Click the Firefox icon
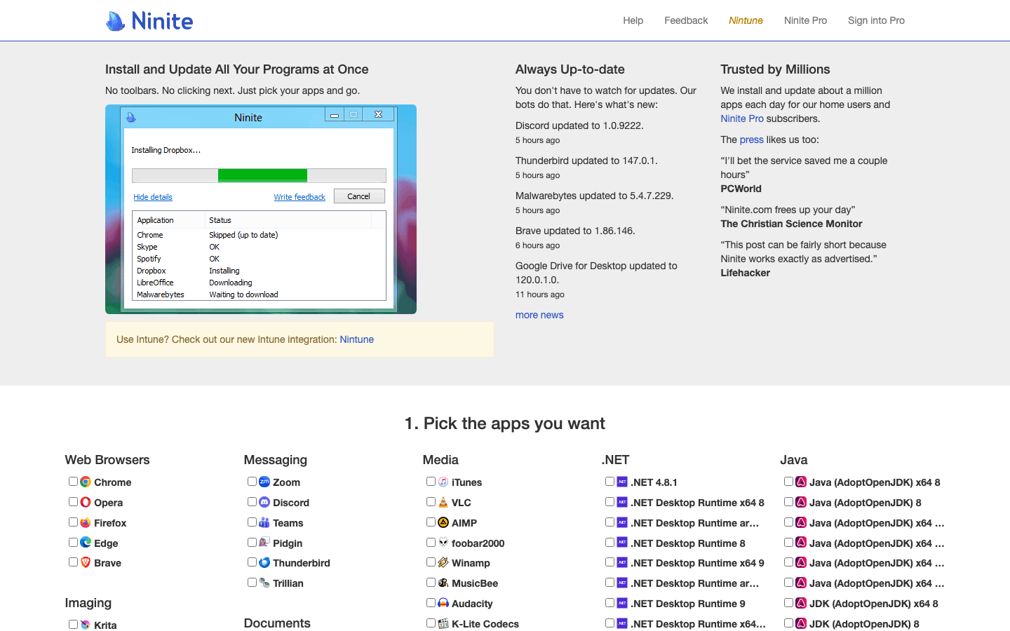The width and height of the screenshot is (1010, 631). tap(84, 522)
